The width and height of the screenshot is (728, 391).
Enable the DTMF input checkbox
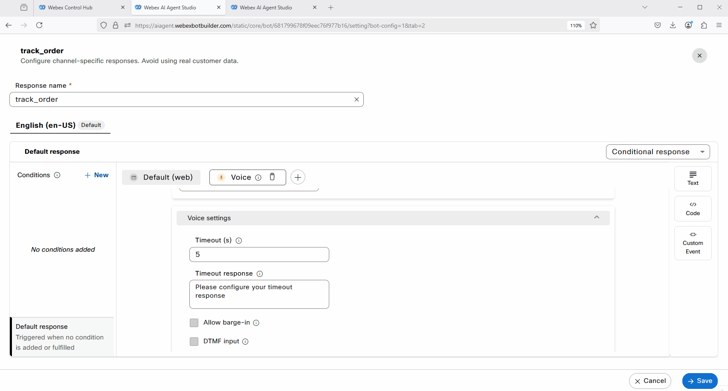(194, 342)
